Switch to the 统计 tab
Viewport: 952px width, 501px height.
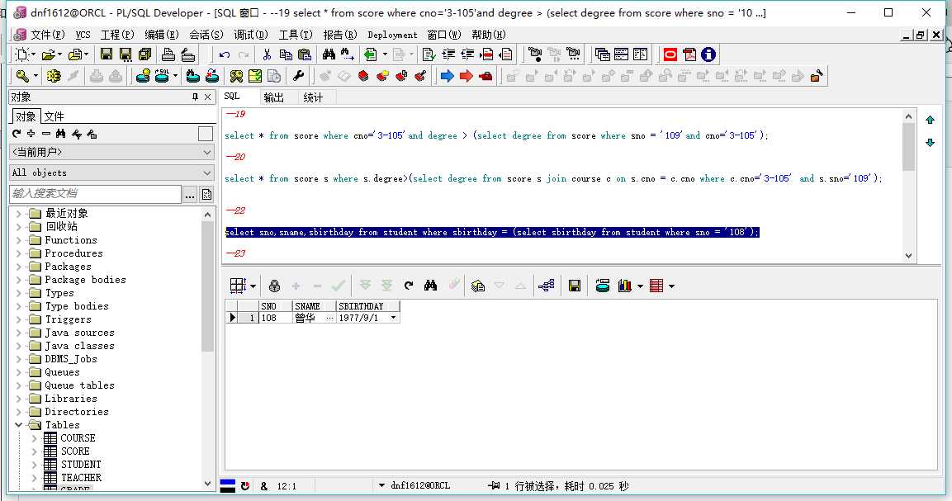point(313,97)
